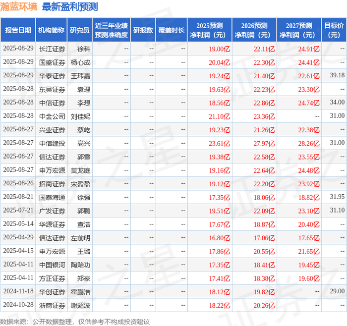Select the 国盛证券 institution cell

pos(52,62)
